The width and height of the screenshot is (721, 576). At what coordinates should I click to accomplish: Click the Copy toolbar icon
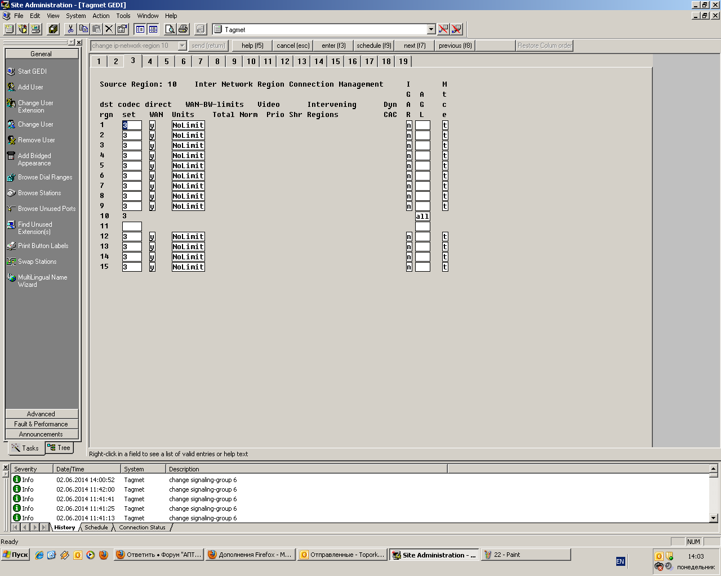[83, 29]
